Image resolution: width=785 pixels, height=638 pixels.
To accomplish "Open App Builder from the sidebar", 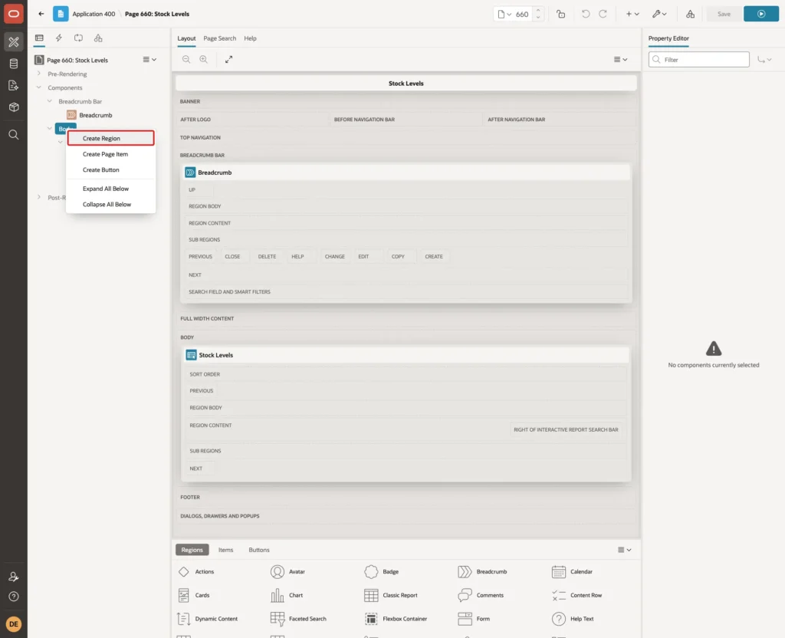I will click(x=14, y=42).
